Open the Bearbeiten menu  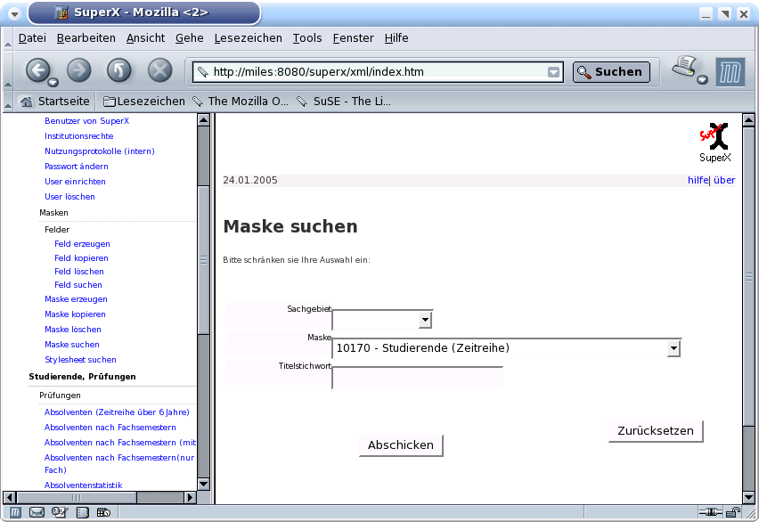pos(86,38)
